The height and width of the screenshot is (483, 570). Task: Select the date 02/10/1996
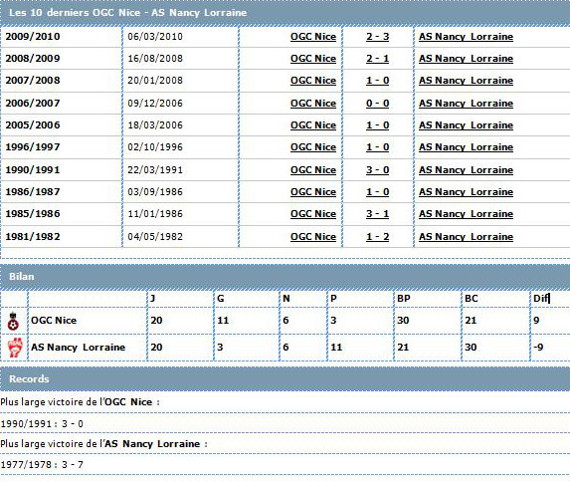(x=155, y=146)
